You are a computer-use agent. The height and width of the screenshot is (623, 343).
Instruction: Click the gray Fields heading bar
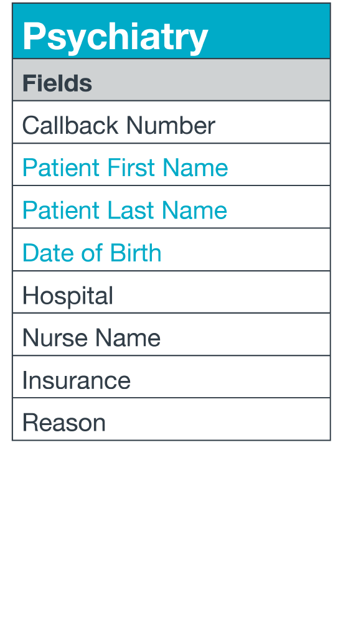(x=171, y=80)
